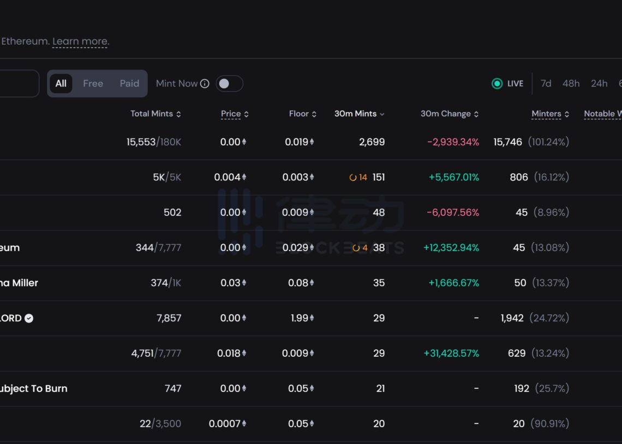Click the Mint Now info icon

(204, 83)
